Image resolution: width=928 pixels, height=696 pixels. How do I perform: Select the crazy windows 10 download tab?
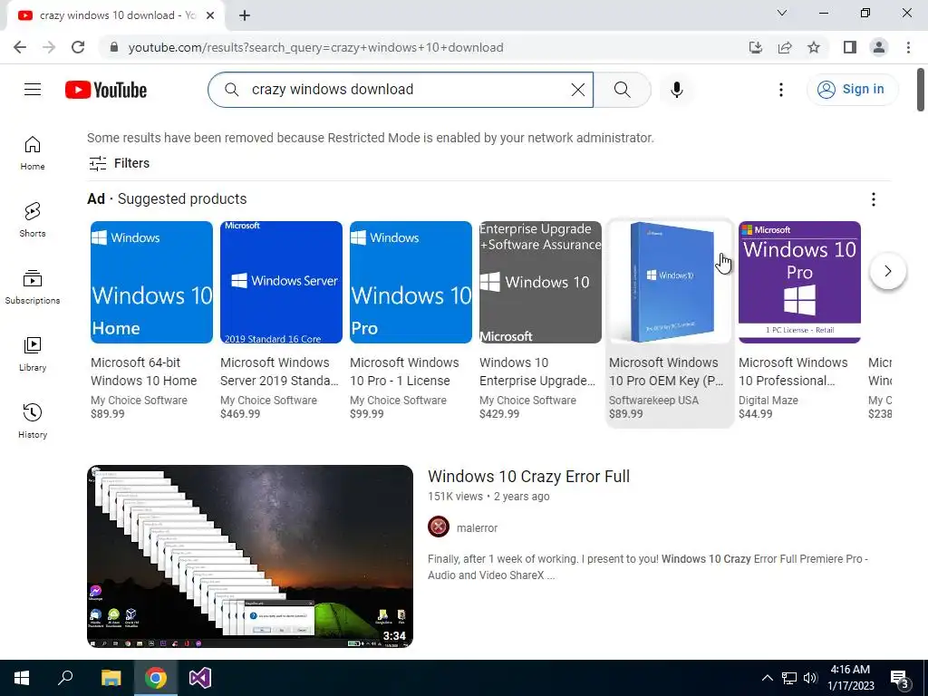point(115,15)
